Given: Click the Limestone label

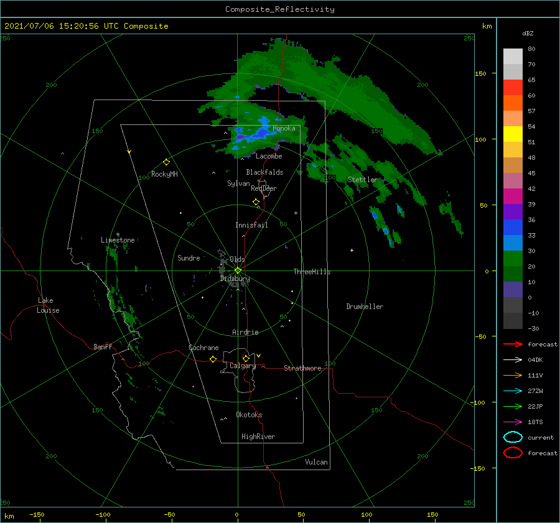Looking at the screenshot, I should click(118, 240).
